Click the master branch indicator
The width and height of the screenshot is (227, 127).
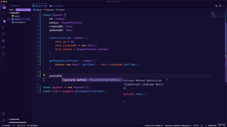click(6, 126)
